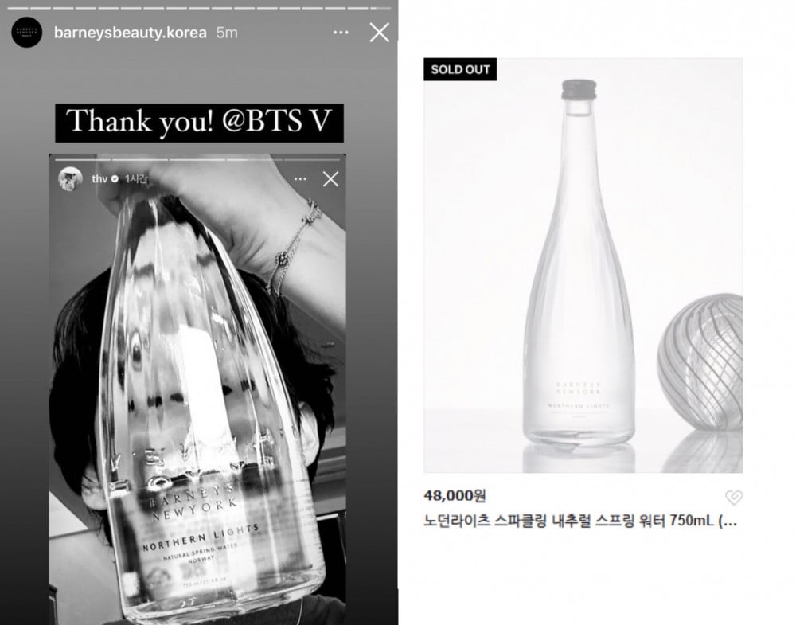Viewport: 796px width, 625px height.
Task: Click the verified badge next to thv
Action: (115, 179)
